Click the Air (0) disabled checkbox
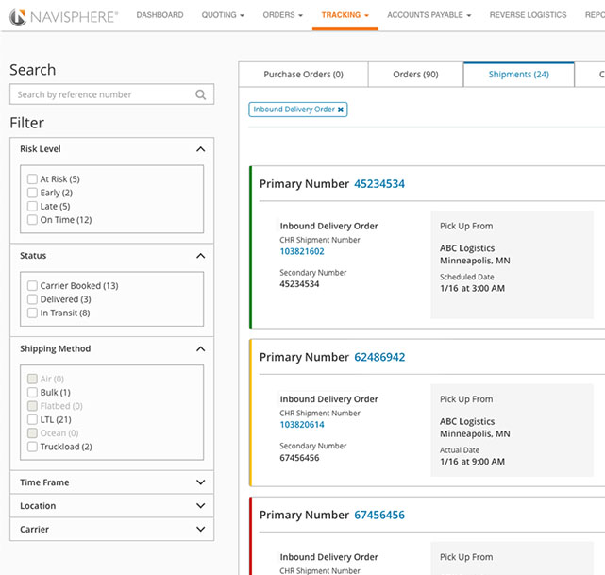 [x=32, y=379]
